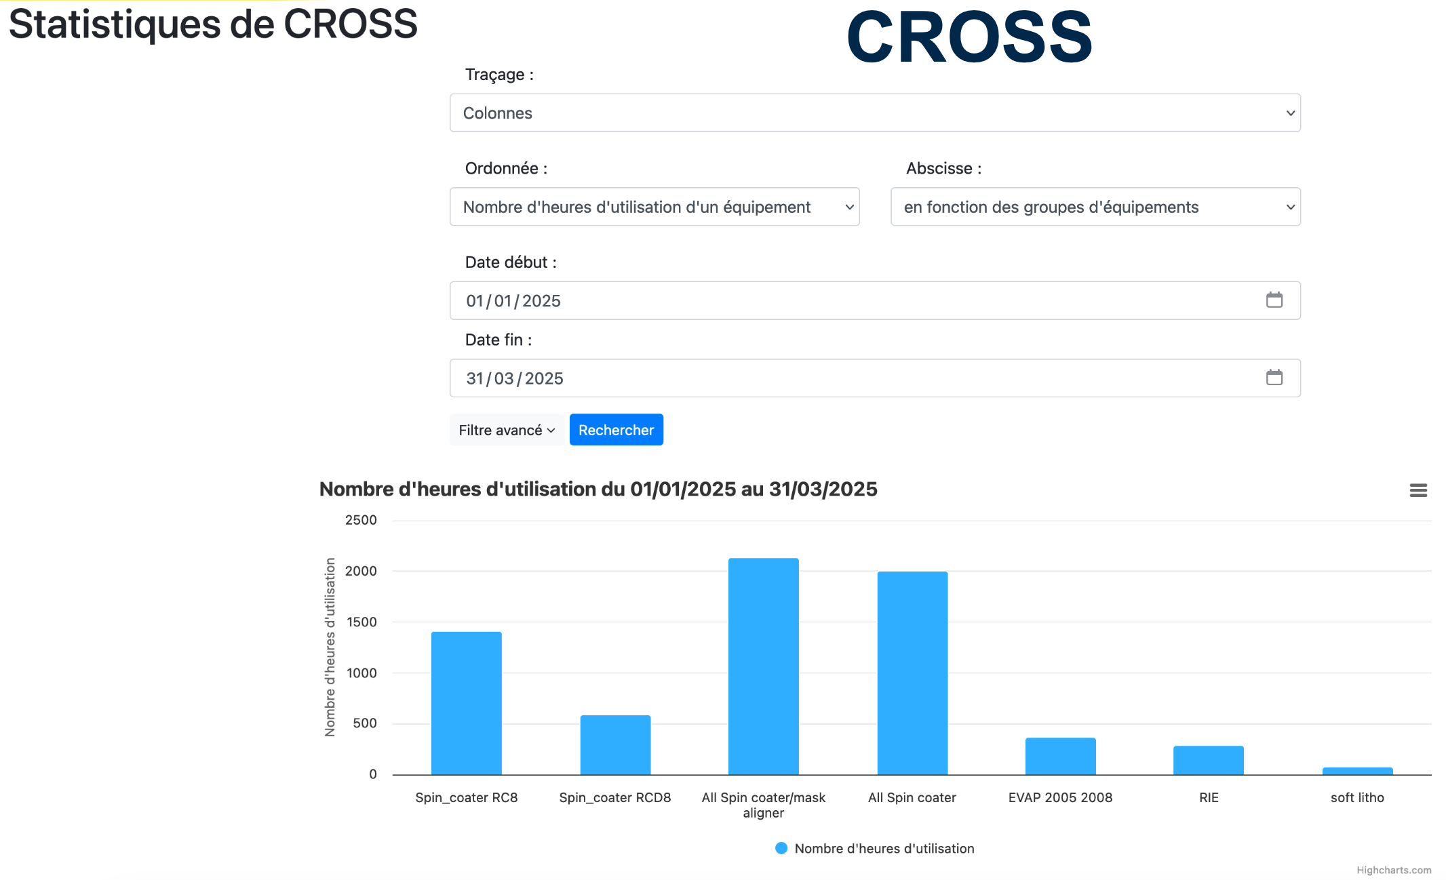Click the vertical y-axis title text
This screenshot has width=1446, height=880.
click(x=330, y=647)
